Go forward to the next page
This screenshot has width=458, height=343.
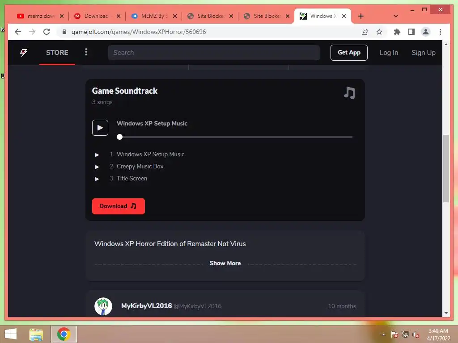pos(32,32)
